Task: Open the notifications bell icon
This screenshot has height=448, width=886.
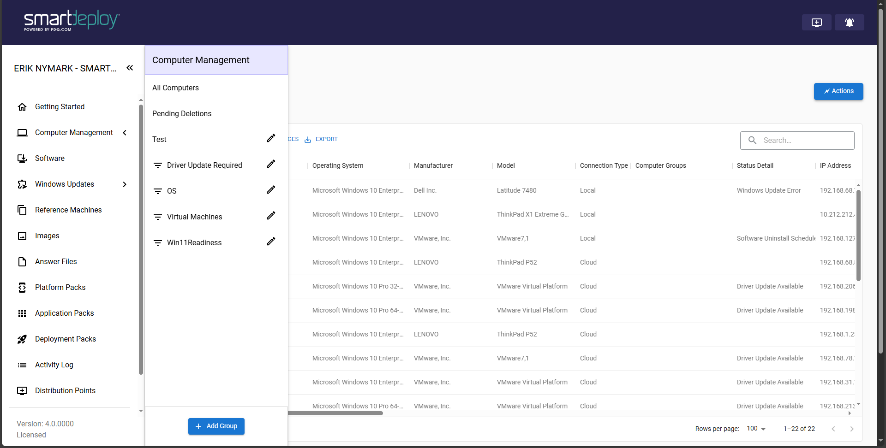Action: click(849, 22)
